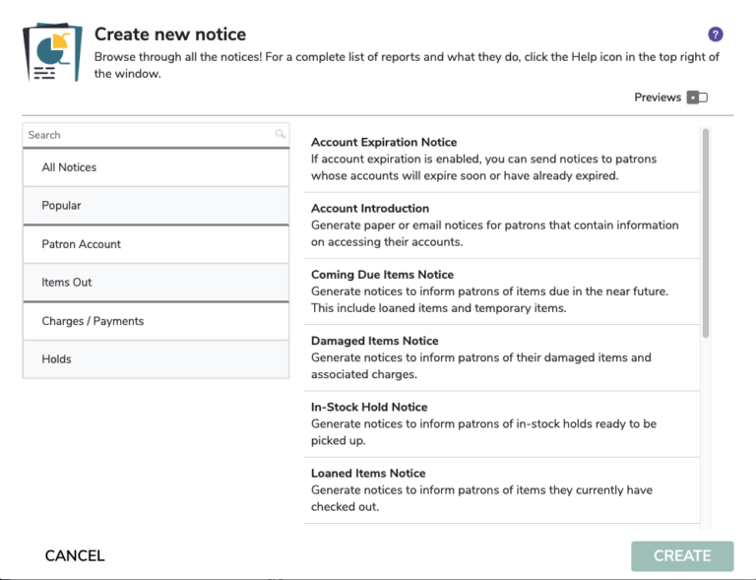Toggle the Previews switch
Image resolution: width=756 pixels, height=580 pixels.
click(x=697, y=97)
